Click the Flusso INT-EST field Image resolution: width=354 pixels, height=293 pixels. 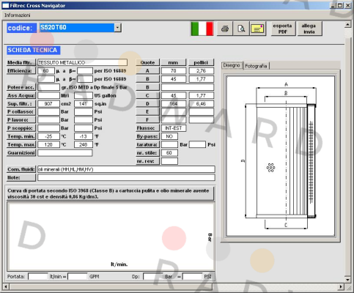click(174, 128)
